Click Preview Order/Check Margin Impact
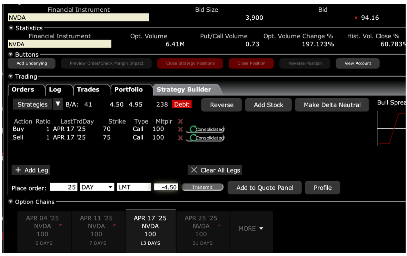This screenshot has width=407, height=256. pos(107,63)
